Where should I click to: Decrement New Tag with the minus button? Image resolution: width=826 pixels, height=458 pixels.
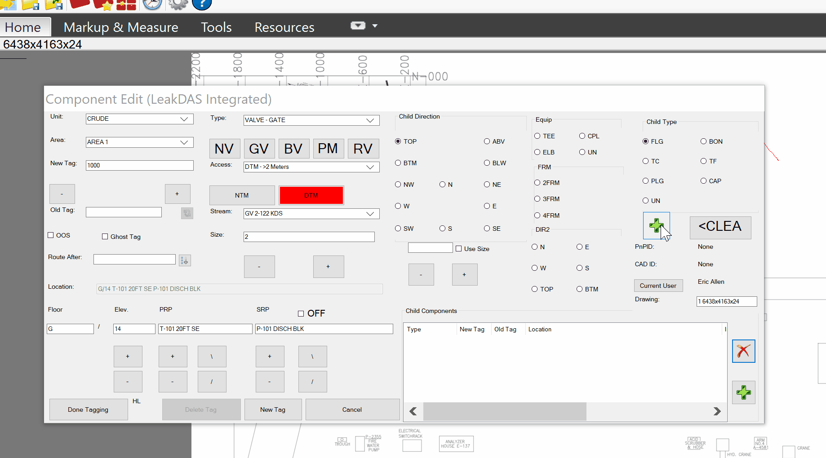[x=62, y=194]
